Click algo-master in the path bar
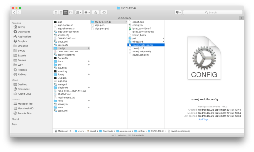254x152 pixels. point(124,131)
